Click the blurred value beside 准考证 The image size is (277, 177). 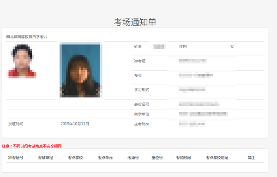point(193,61)
